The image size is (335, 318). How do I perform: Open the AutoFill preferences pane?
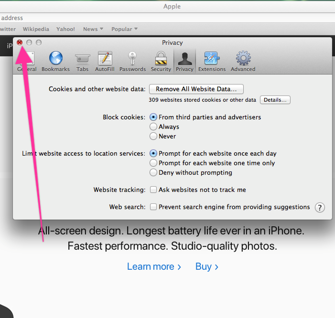pyautogui.click(x=105, y=62)
